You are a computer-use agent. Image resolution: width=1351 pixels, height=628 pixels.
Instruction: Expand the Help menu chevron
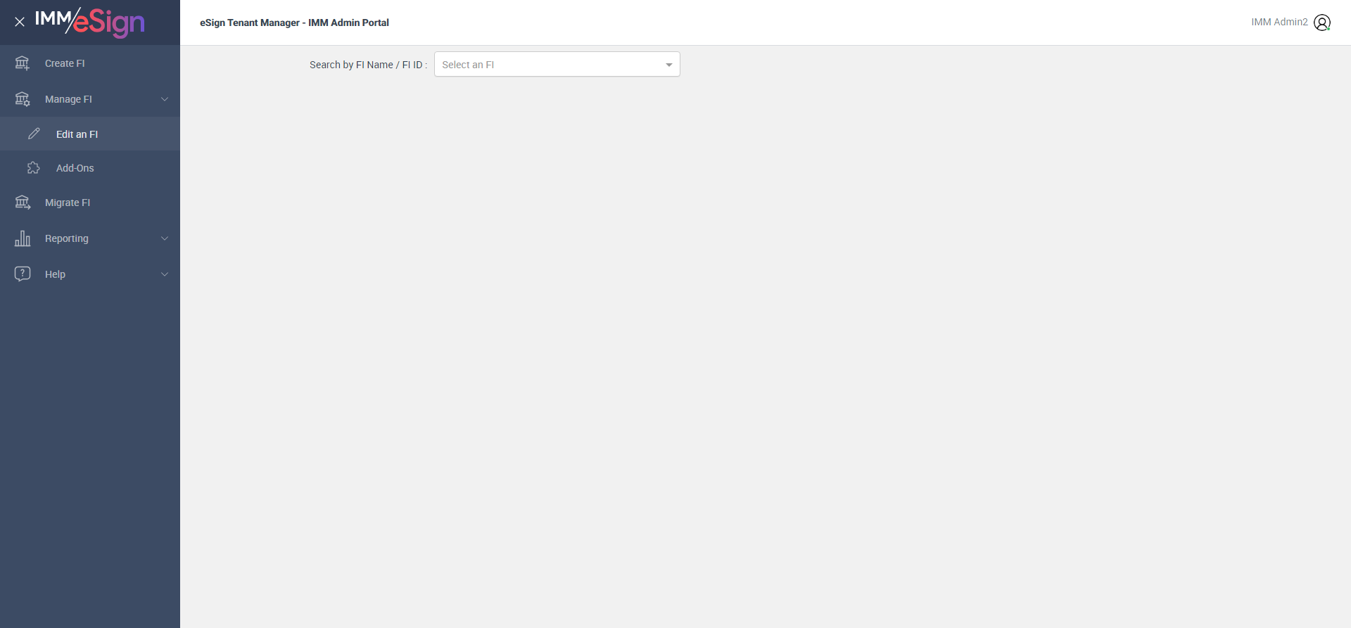pyautogui.click(x=165, y=274)
